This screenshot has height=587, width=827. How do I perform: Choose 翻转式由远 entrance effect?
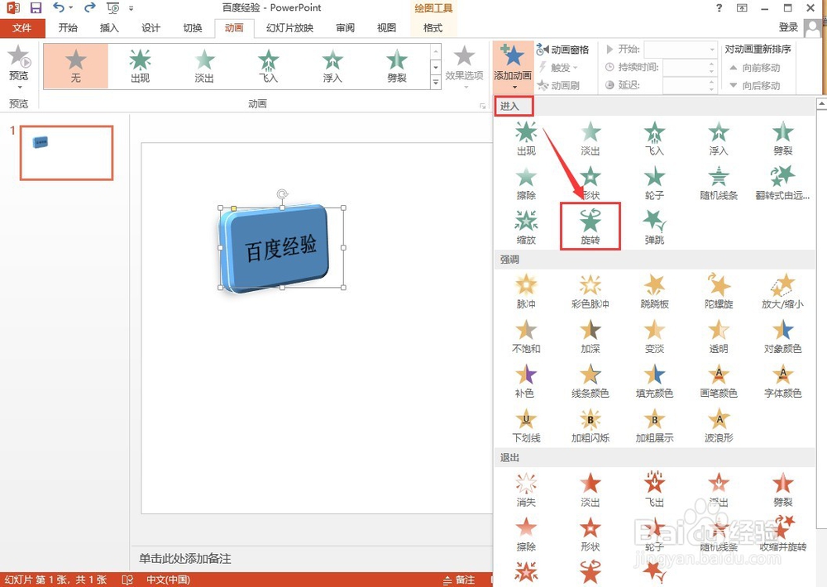[782, 183]
